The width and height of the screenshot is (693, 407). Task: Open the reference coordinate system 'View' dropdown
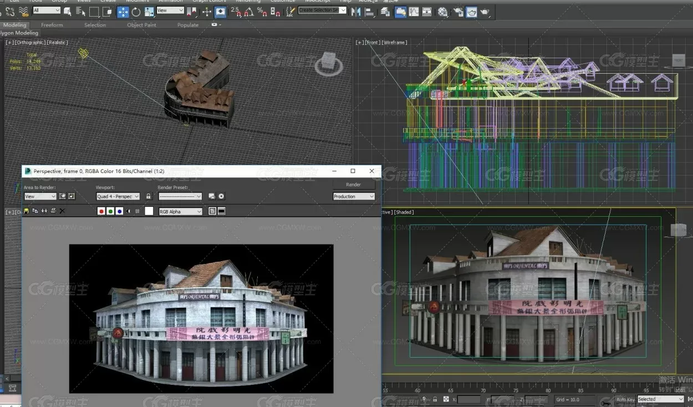point(170,11)
